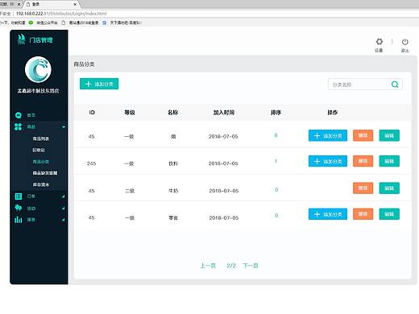
Task: Edit the 饮料 category row
Action: (389, 161)
